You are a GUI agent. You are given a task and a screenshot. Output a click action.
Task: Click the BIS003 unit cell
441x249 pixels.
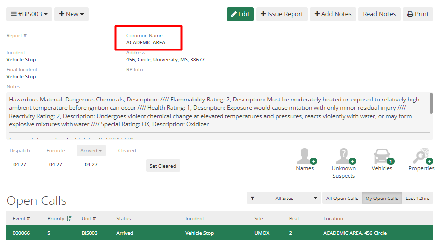tap(90, 233)
